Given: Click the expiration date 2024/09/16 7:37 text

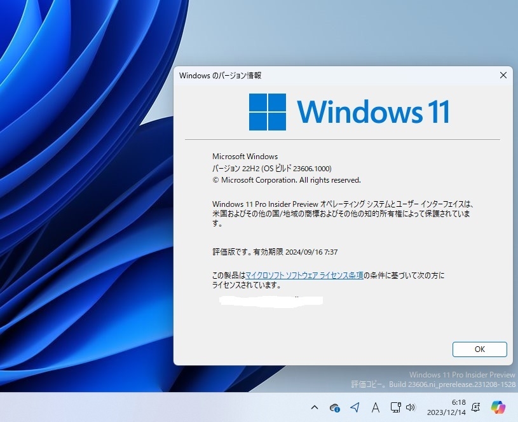Looking at the screenshot, I should pos(311,252).
